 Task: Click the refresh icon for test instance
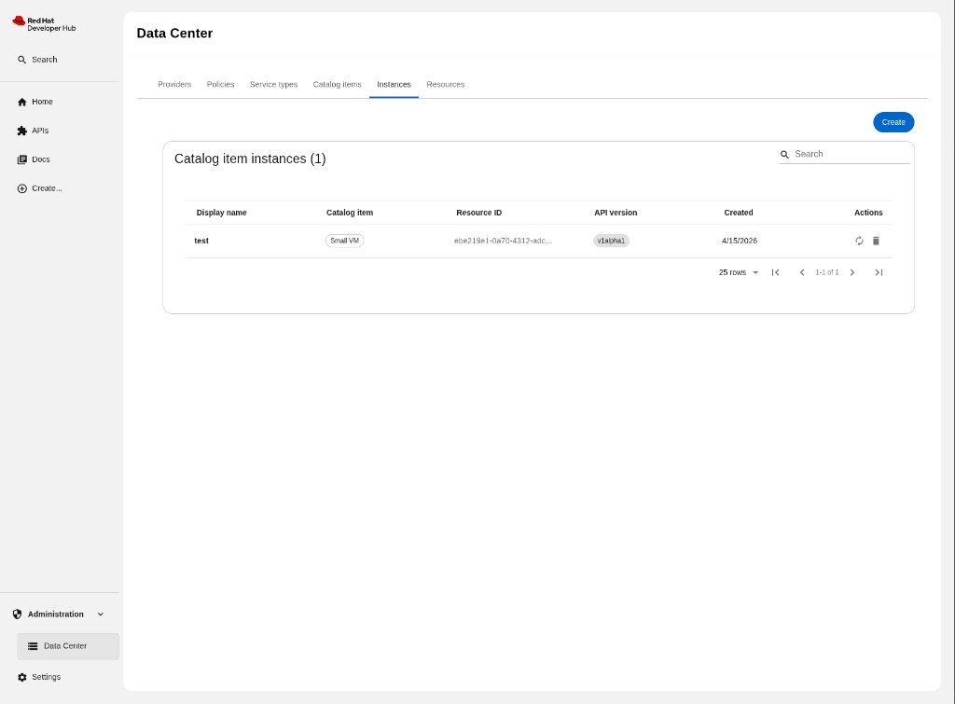[x=859, y=242]
